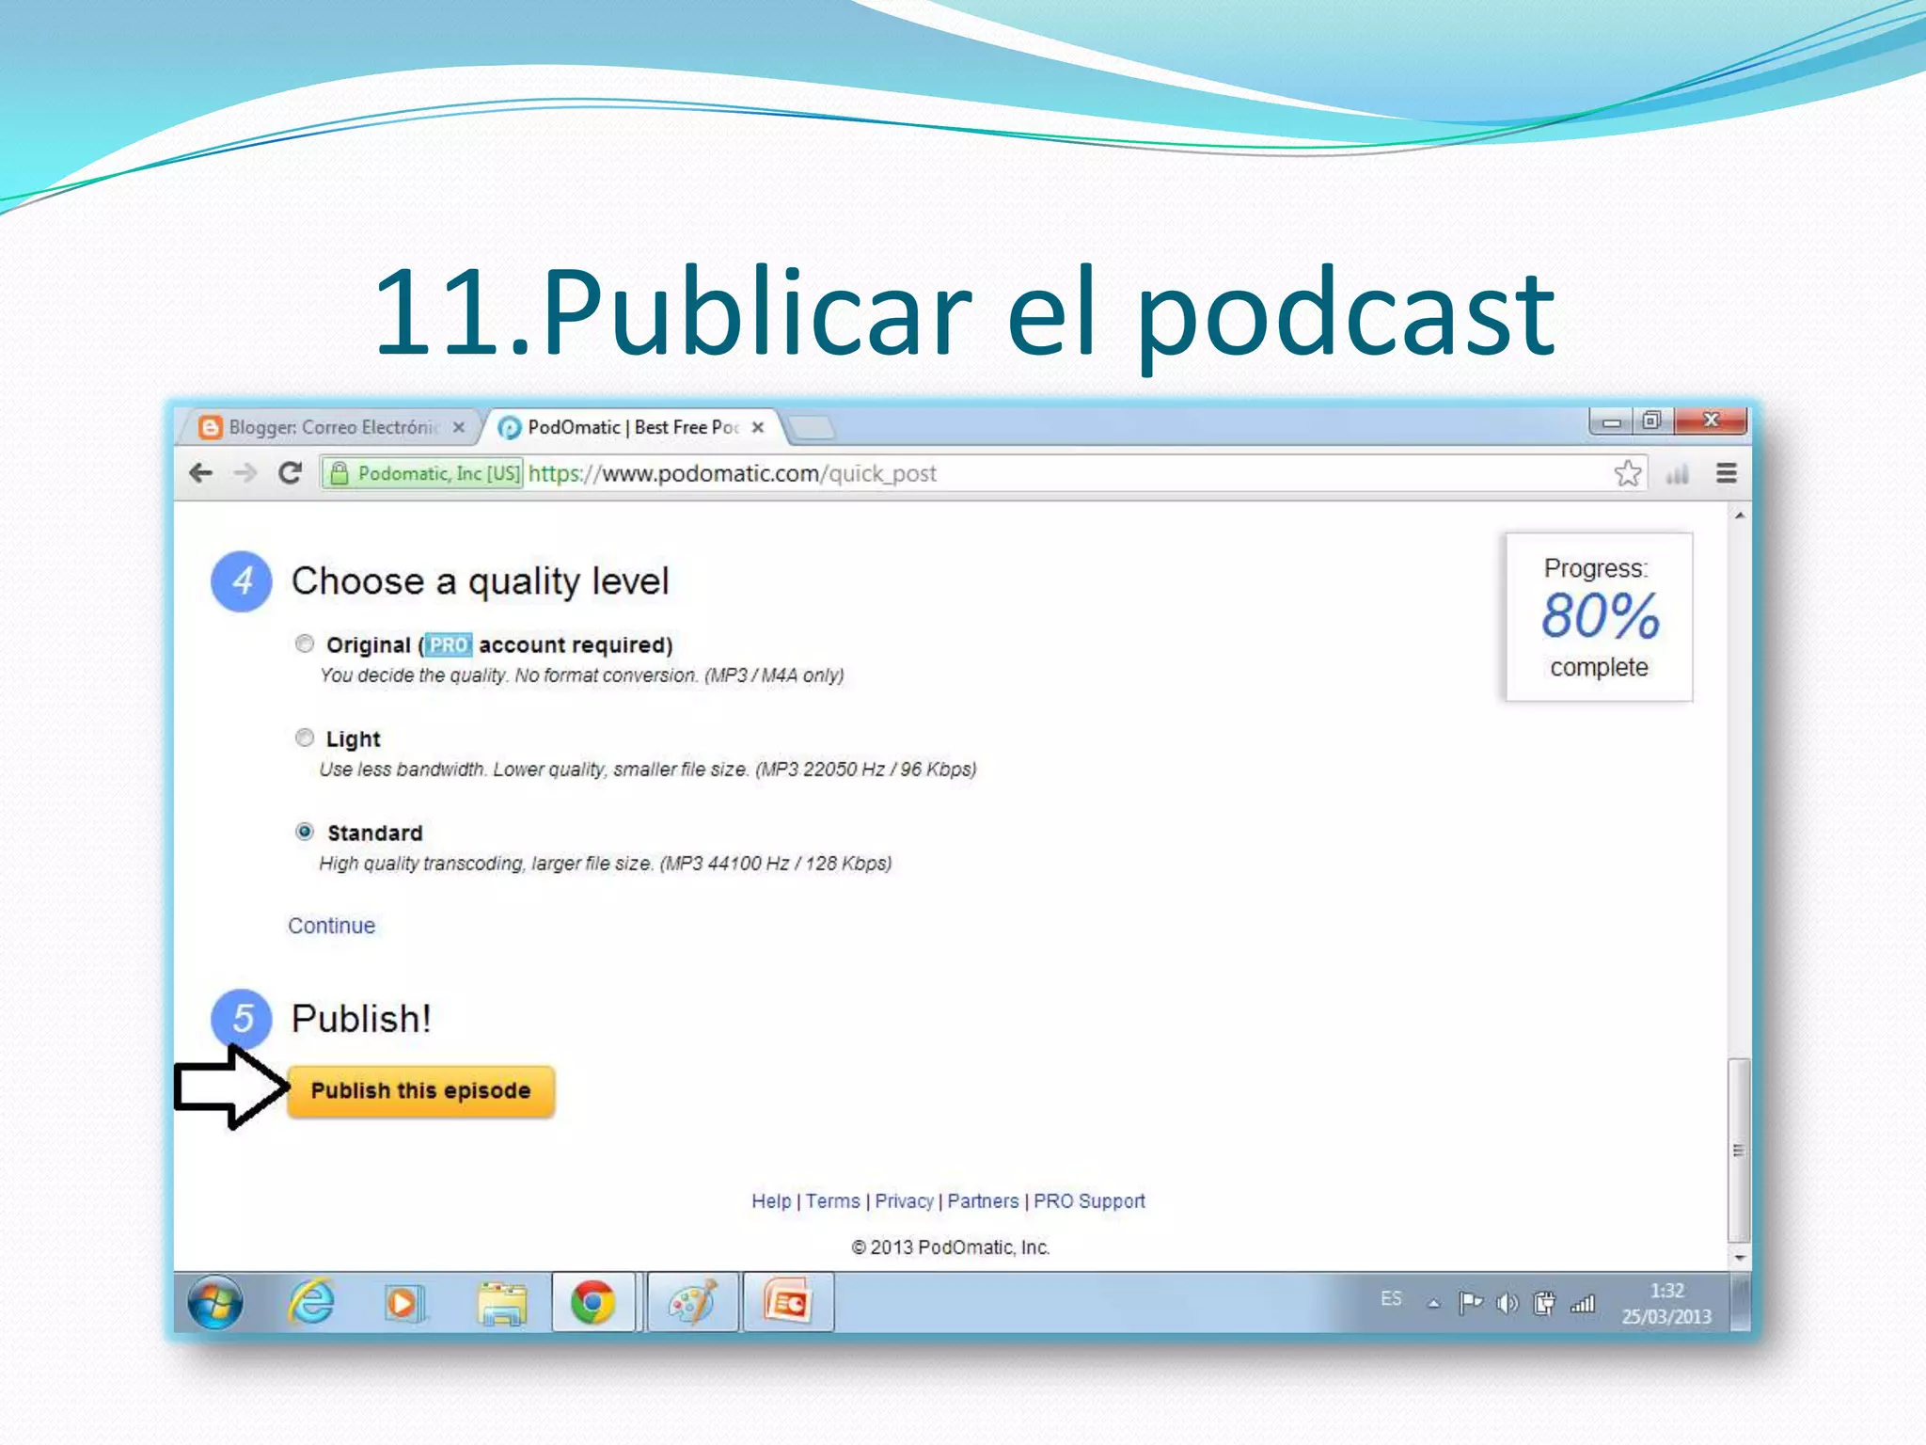Screen dimensions: 1926x1445
Task: Open the file explorer folder taskbar icon
Action: pyautogui.click(x=502, y=1304)
